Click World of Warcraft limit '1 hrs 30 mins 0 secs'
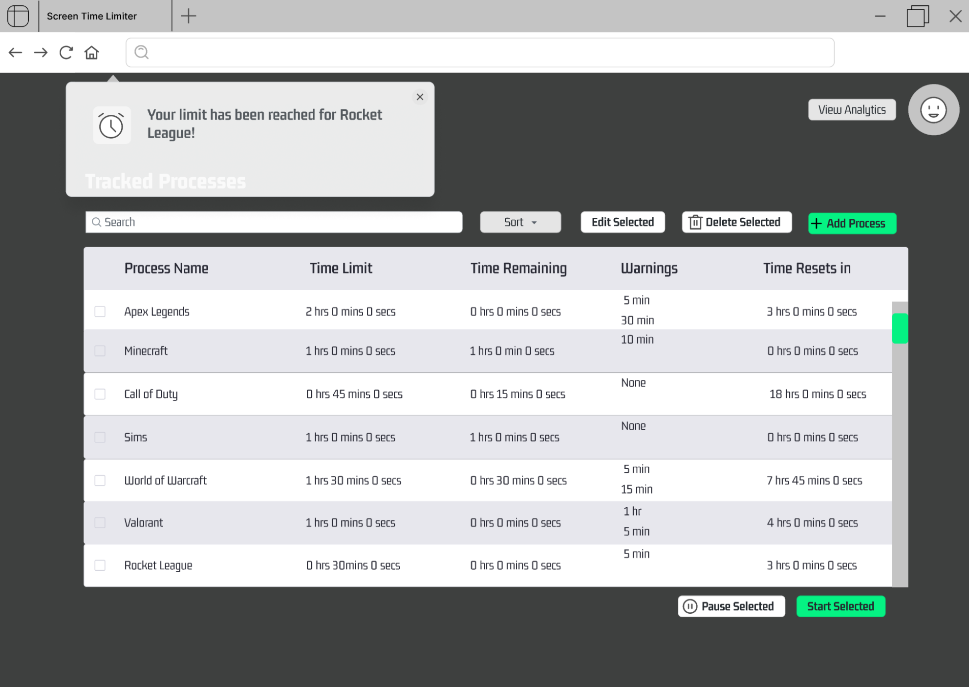This screenshot has height=687, width=969. 353,480
